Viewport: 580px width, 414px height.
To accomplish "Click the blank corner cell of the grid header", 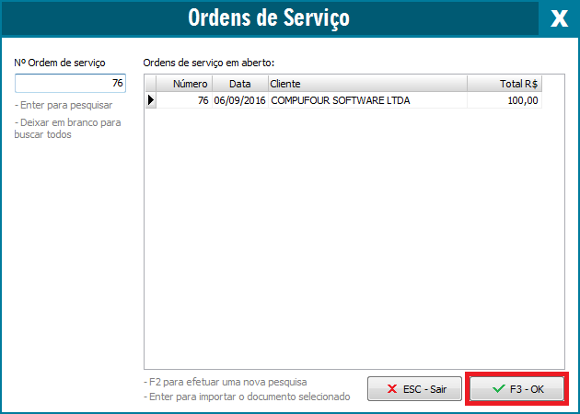I will 150,84.
